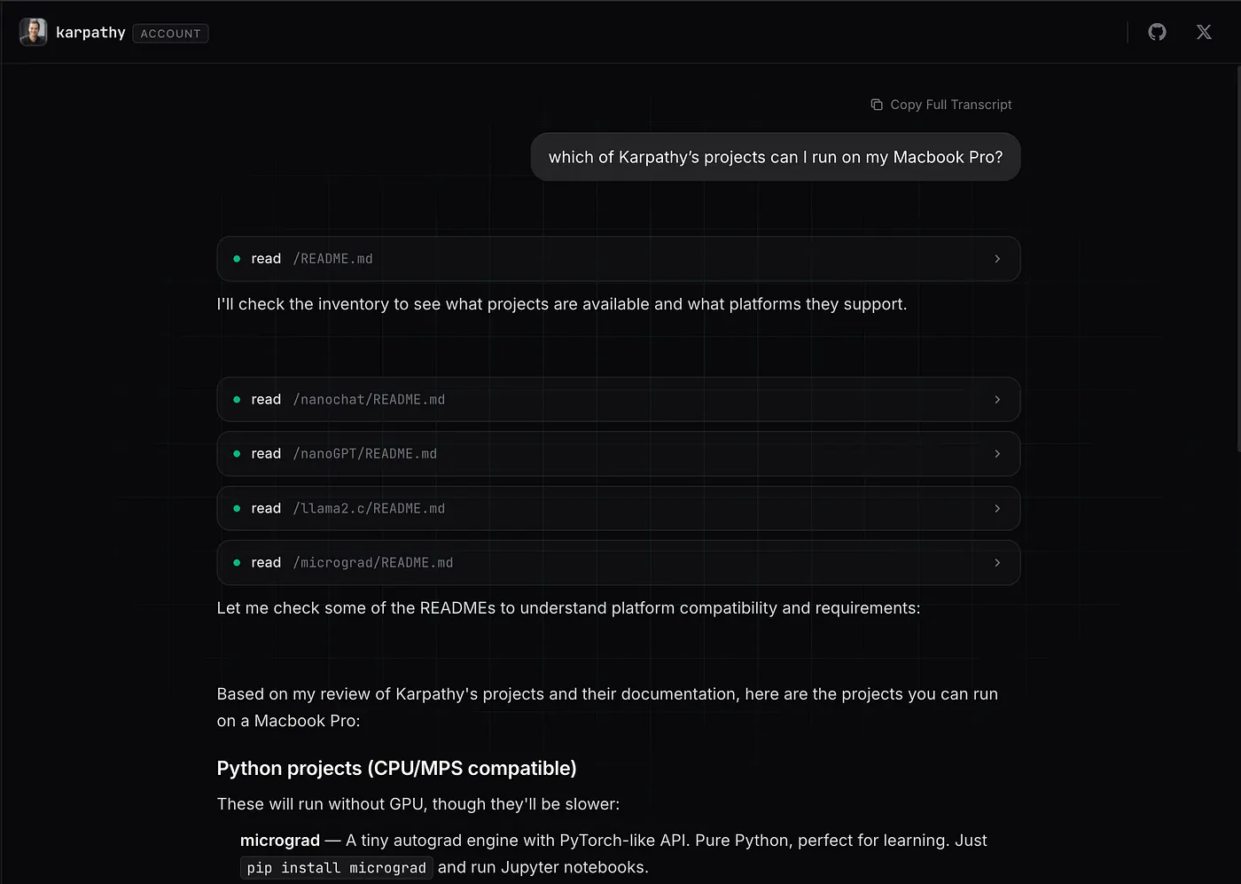Expand the /nanochat/README.md chevron

(997, 400)
